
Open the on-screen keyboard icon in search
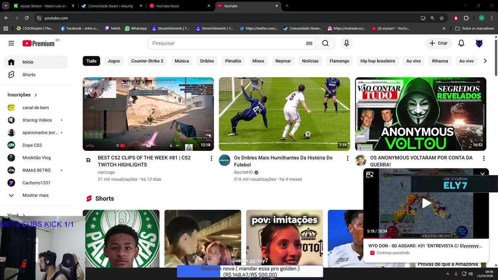click(x=309, y=44)
